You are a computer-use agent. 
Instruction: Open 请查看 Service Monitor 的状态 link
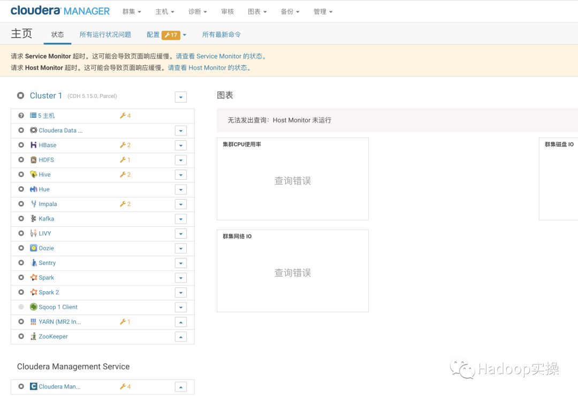221,56
